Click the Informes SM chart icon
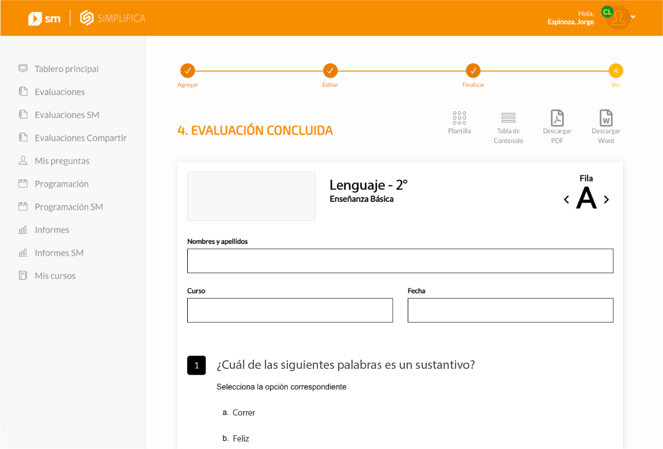 click(23, 252)
